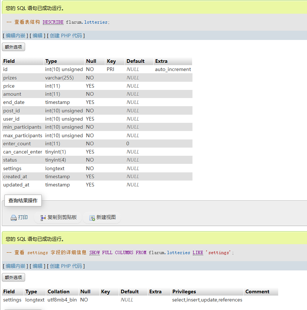Click 复制到剪贴板 link text
The height and width of the screenshot is (310, 307).
tap(62, 217)
